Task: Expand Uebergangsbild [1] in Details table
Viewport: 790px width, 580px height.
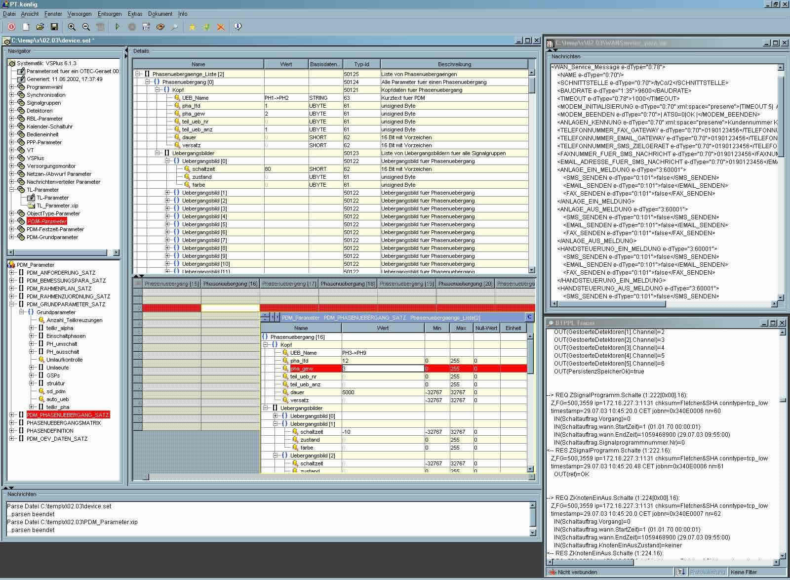Action: [x=167, y=193]
